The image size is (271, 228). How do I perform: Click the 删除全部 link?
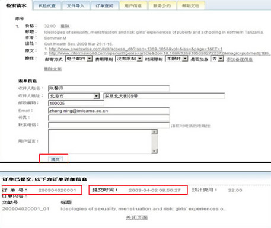click(53, 69)
